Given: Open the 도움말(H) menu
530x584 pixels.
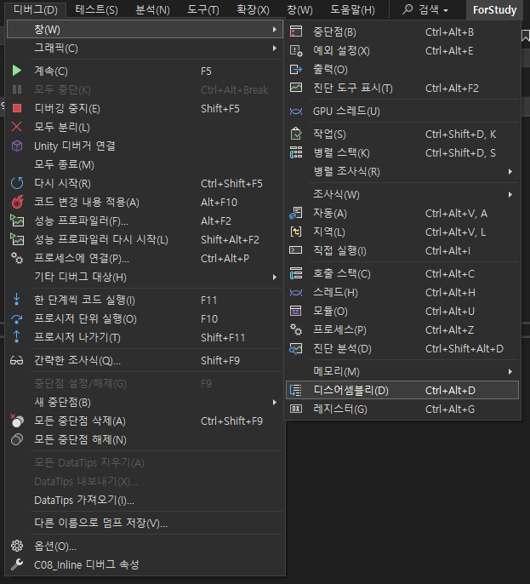Looking at the screenshot, I should click(x=352, y=9).
